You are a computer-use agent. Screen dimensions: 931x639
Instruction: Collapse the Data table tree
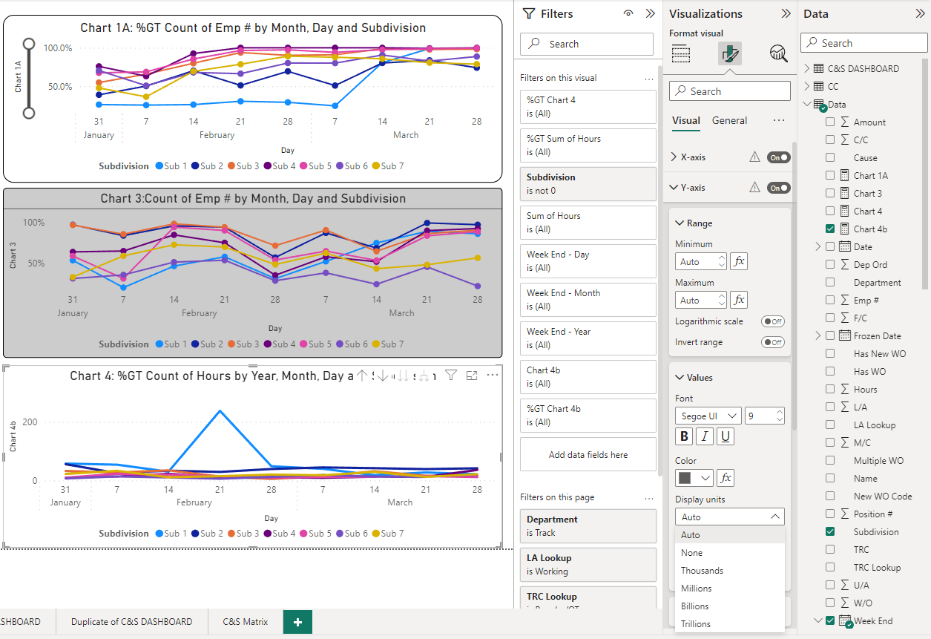pos(806,104)
